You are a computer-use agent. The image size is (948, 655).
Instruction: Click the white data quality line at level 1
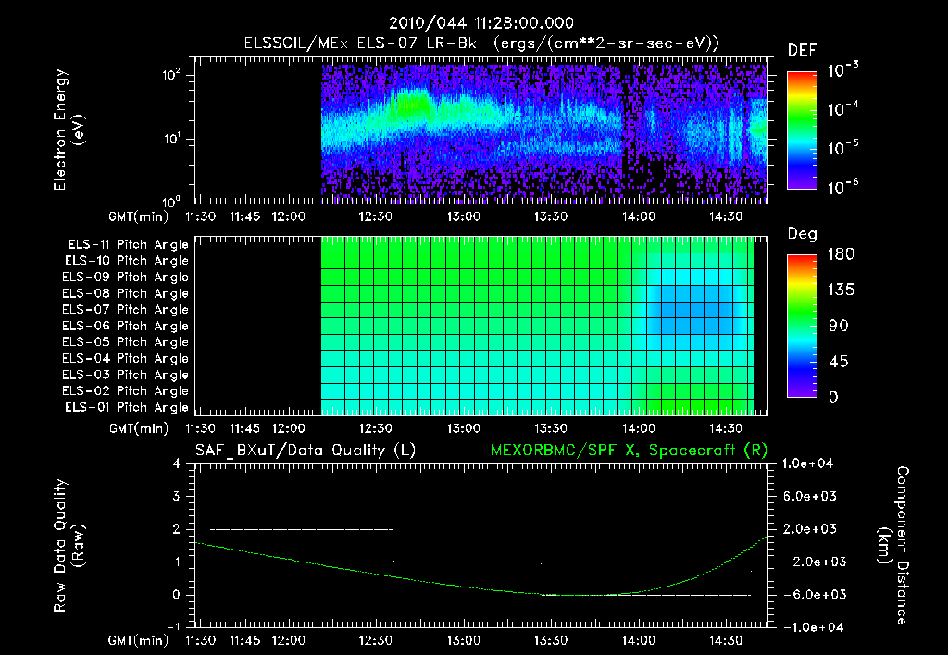(x=468, y=562)
